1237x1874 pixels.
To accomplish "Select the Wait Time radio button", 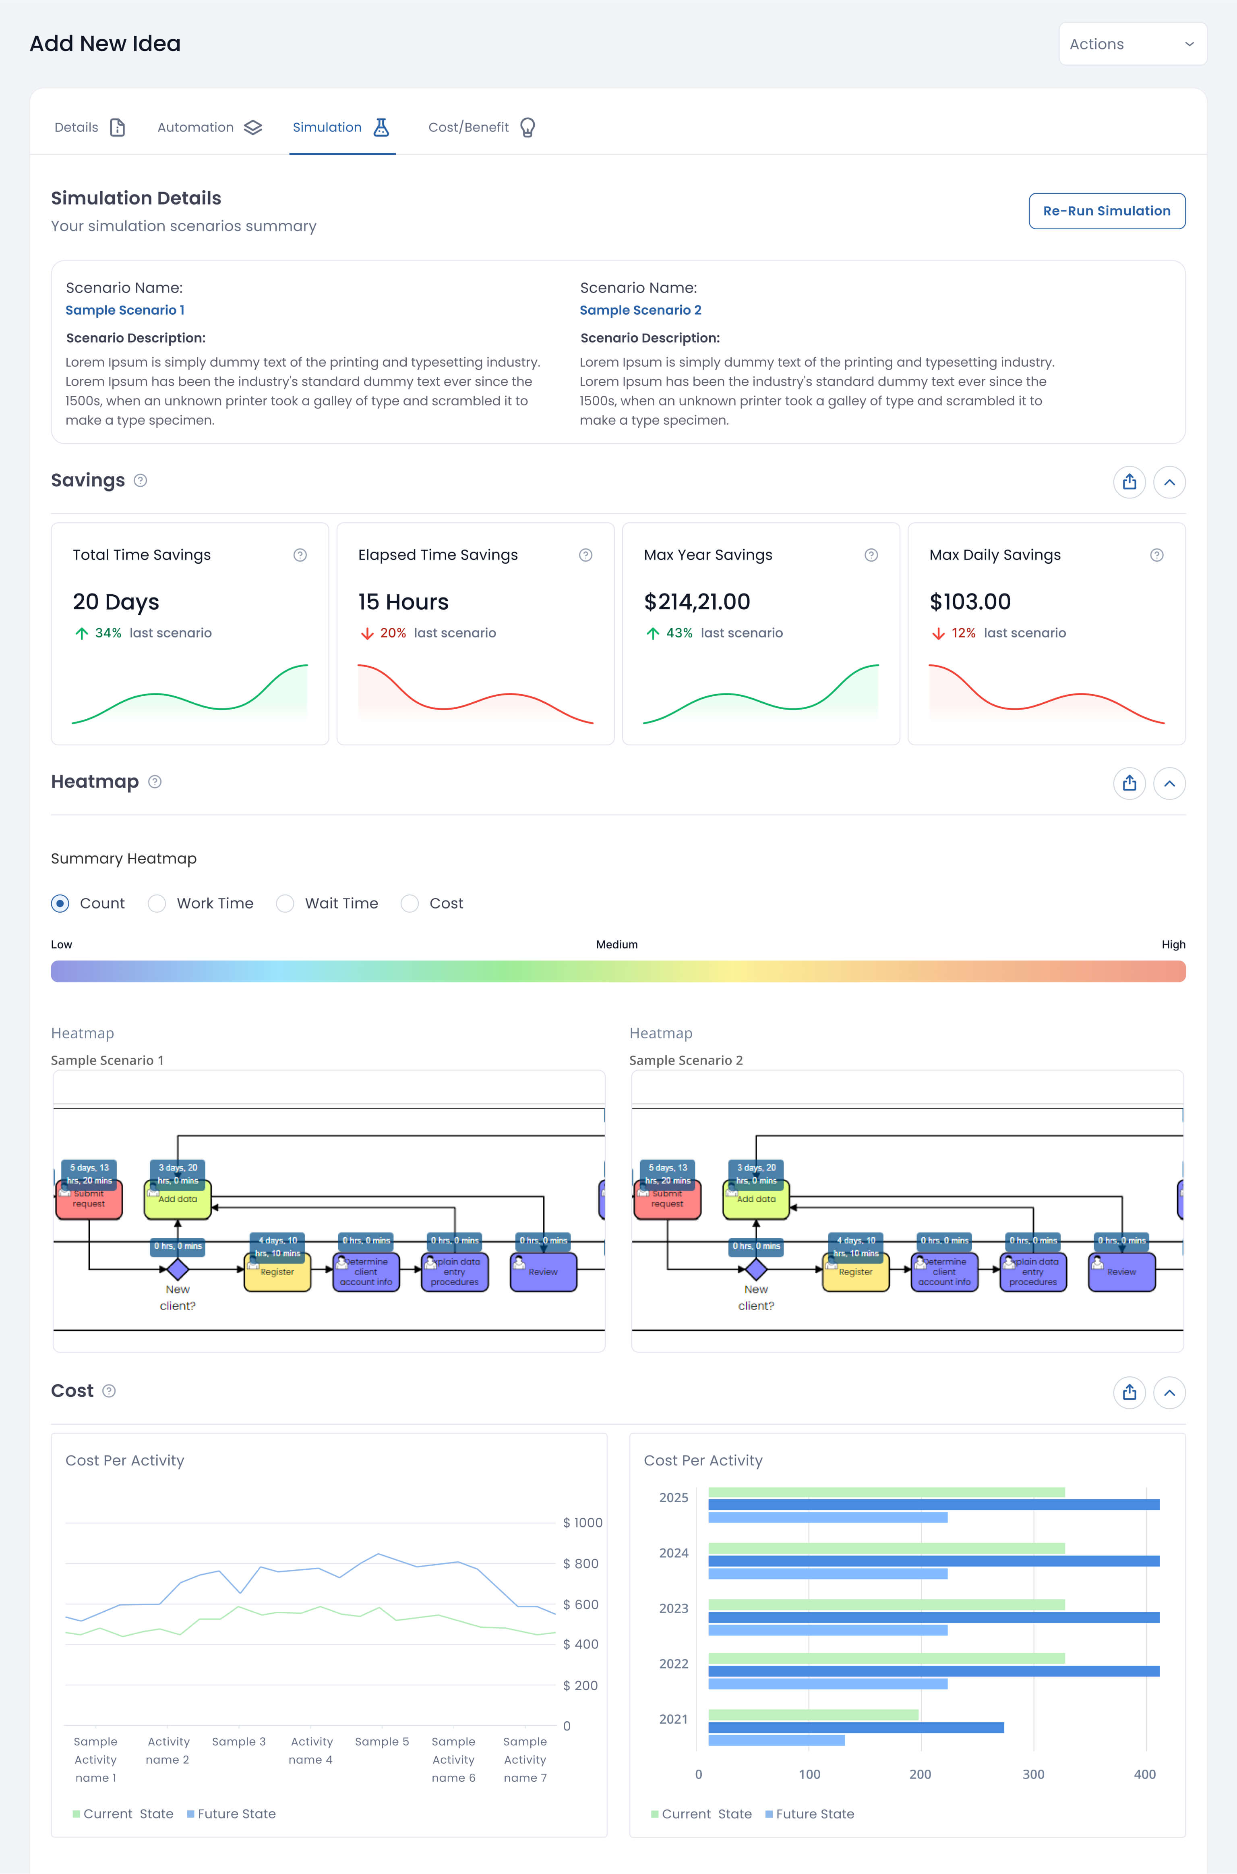I will pos(285,903).
